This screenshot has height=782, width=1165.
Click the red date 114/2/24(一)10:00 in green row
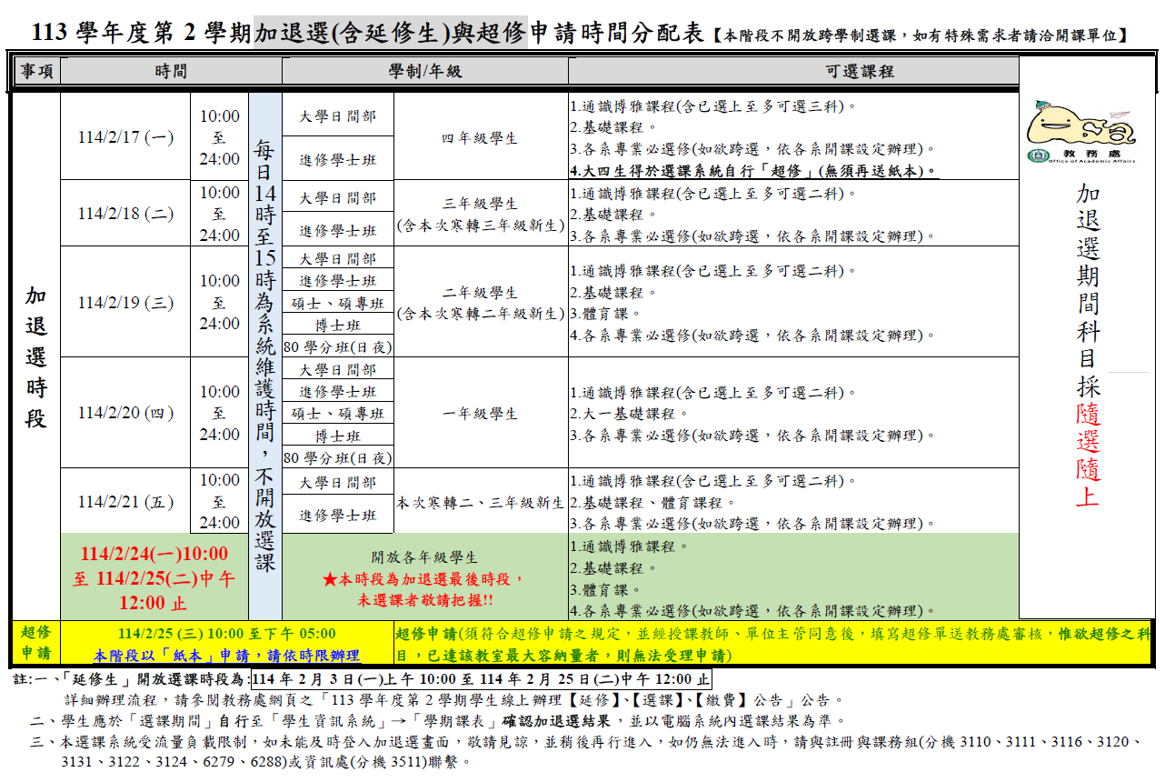[154, 554]
